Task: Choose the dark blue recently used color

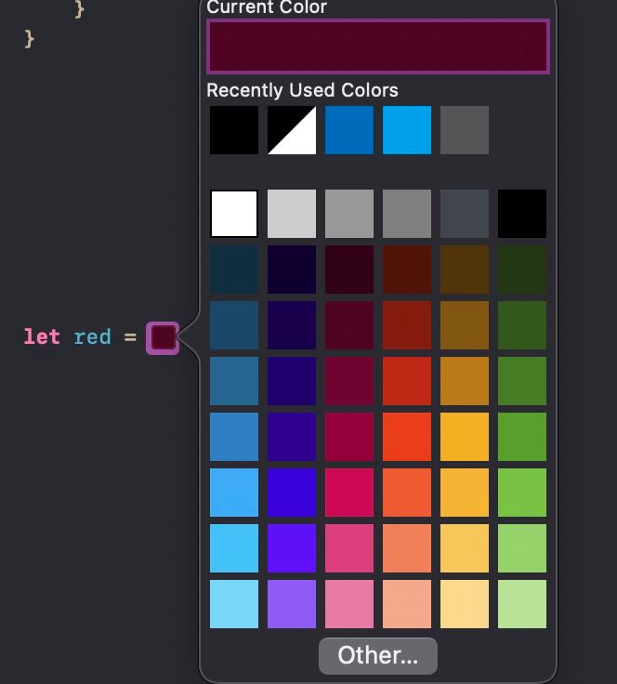Action: (x=349, y=130)
